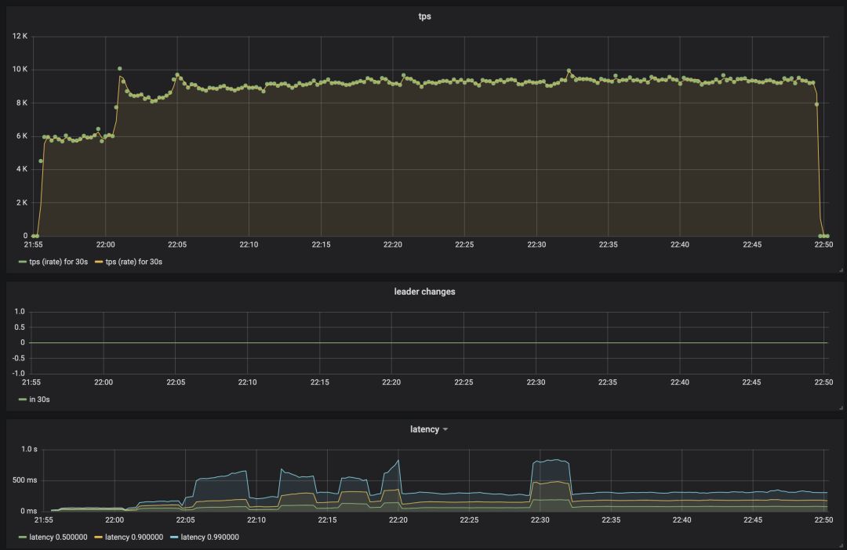Click resize handle of the latency panel
Image resolution: width=847 pixels, height=550 pixels.
(x=841, y=545)
